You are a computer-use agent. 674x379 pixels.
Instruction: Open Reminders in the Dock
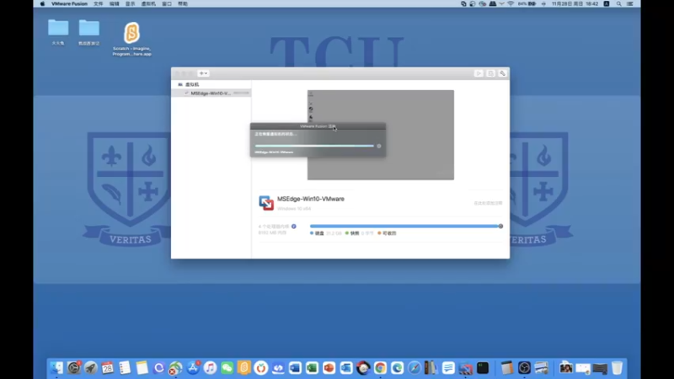click(x=125, y=368)
